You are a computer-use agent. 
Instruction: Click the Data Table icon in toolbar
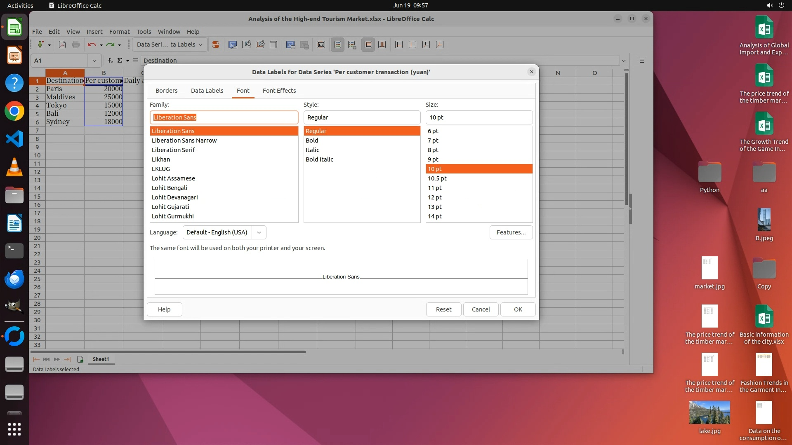pyautogui.click(x=291, y=44)
